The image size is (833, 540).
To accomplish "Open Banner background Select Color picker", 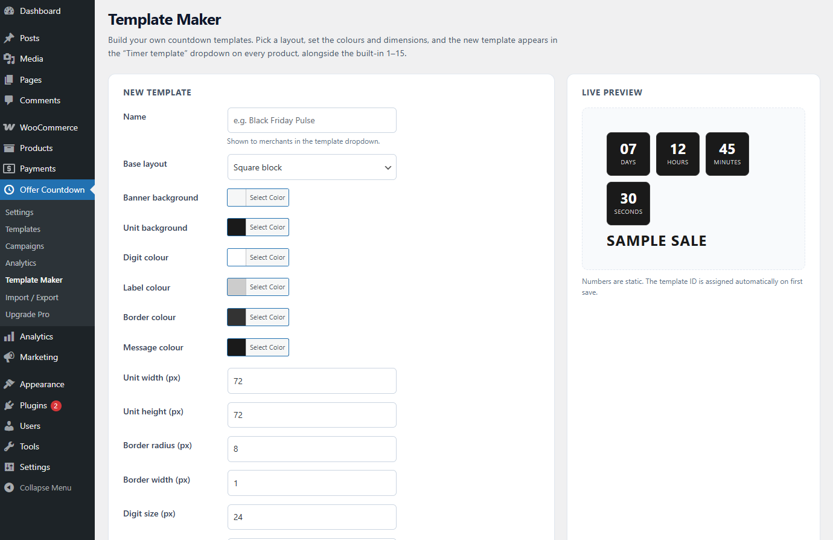I will click(x=267, y=198).
